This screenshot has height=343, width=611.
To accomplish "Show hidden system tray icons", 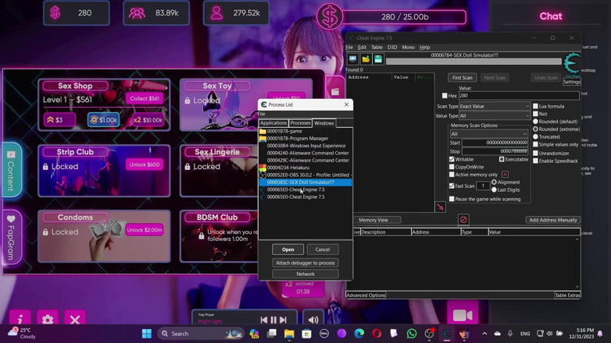I will tap(484, 334).
